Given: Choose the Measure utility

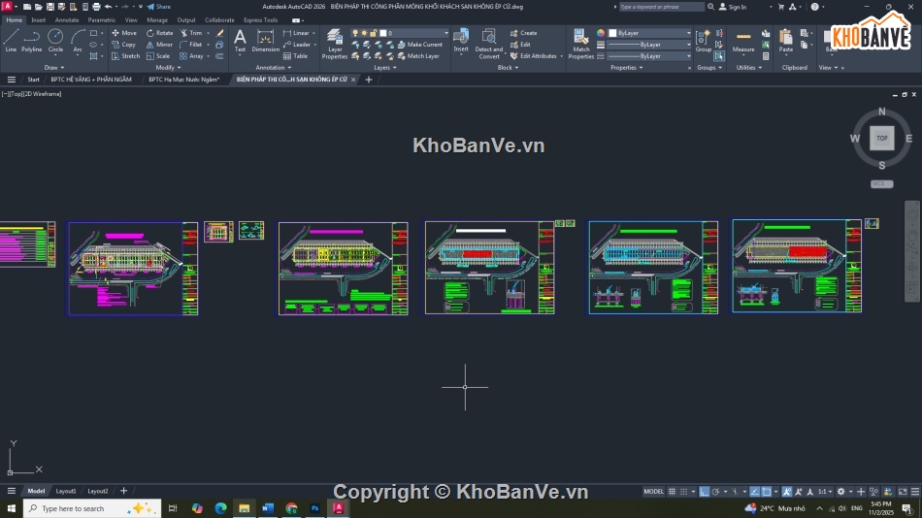Looking at the screenshot, I should [743, 41].
